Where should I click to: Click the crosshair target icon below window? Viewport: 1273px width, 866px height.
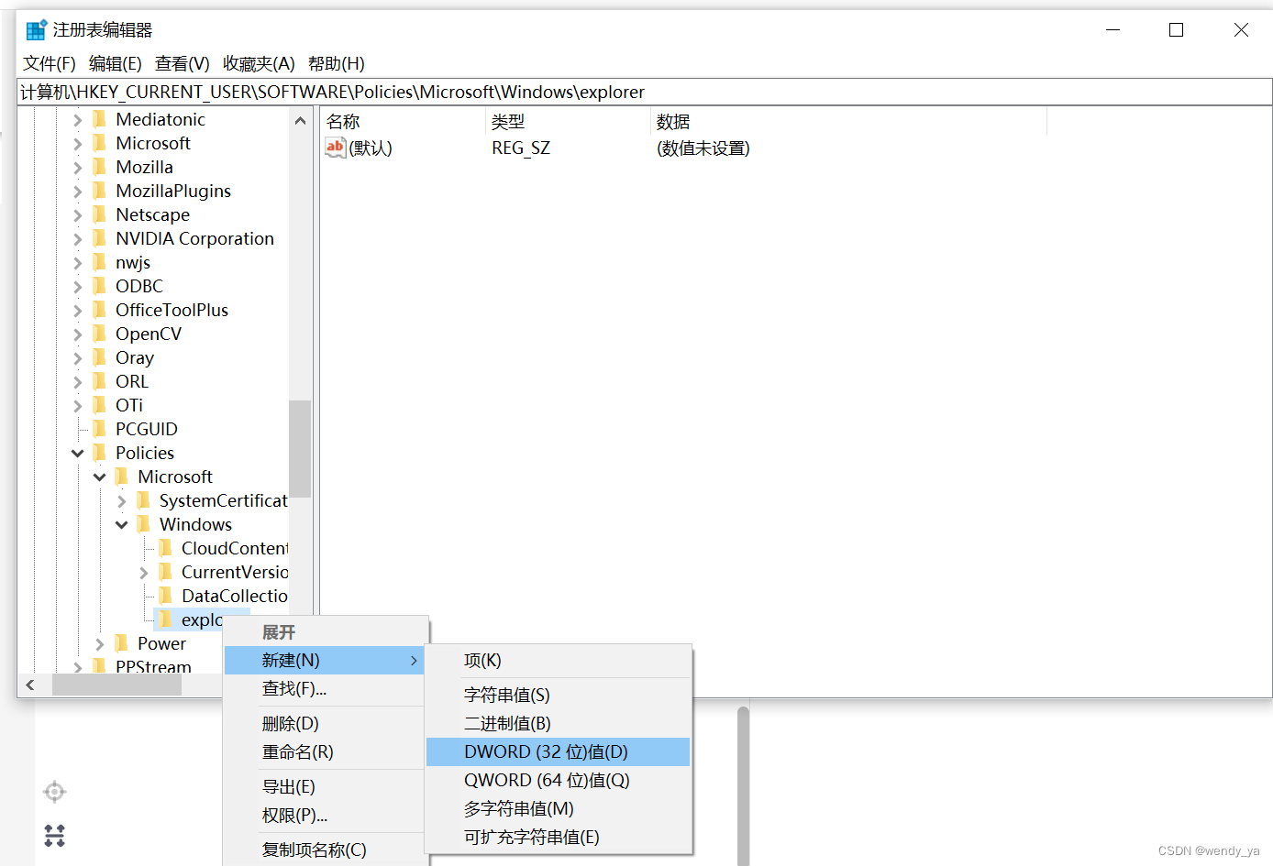(55, 792)
